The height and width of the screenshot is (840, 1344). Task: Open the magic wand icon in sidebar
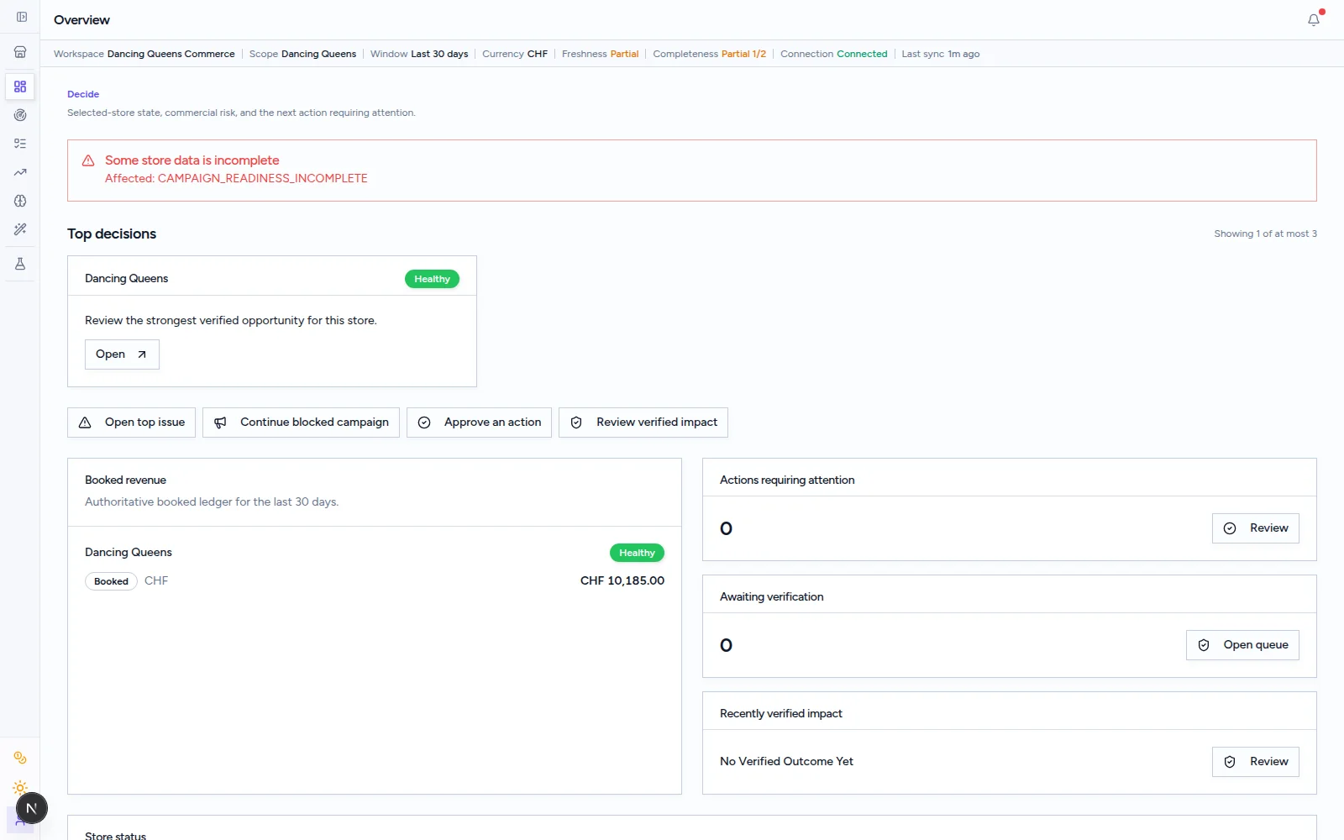point(20,229)
